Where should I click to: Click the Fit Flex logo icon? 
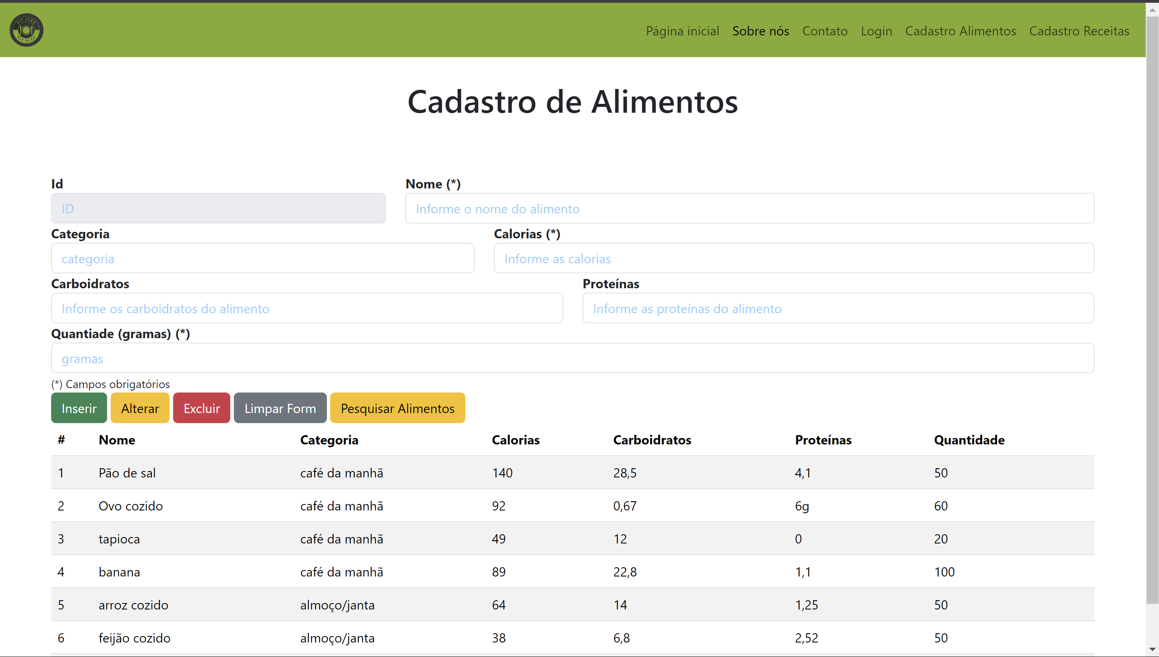(x=26, y=30)
